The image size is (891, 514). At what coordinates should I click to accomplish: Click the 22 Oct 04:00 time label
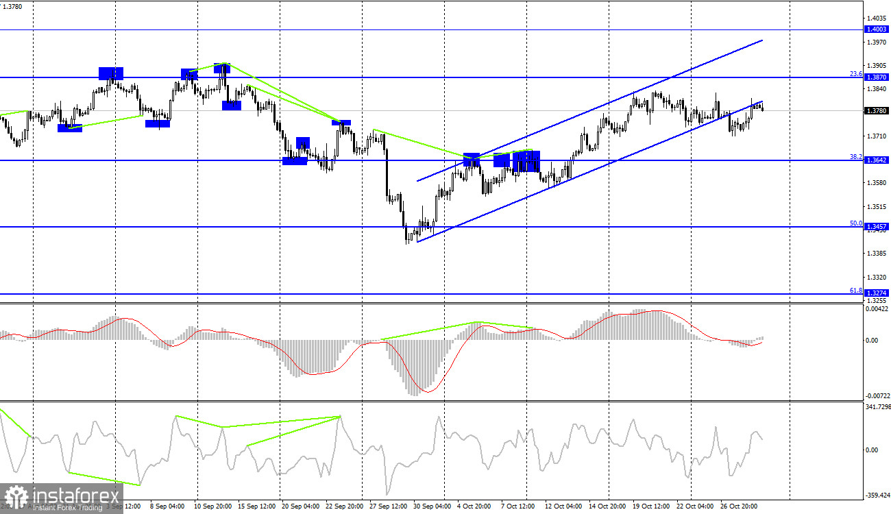click(695, 506)
